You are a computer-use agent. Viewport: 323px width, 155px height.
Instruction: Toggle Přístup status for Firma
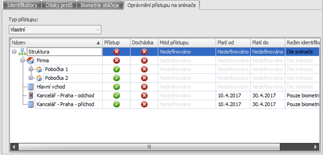point(116,60)
